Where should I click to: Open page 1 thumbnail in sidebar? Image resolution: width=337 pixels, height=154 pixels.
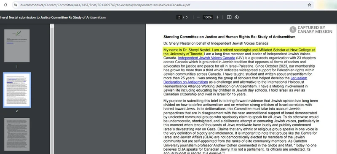17,46
